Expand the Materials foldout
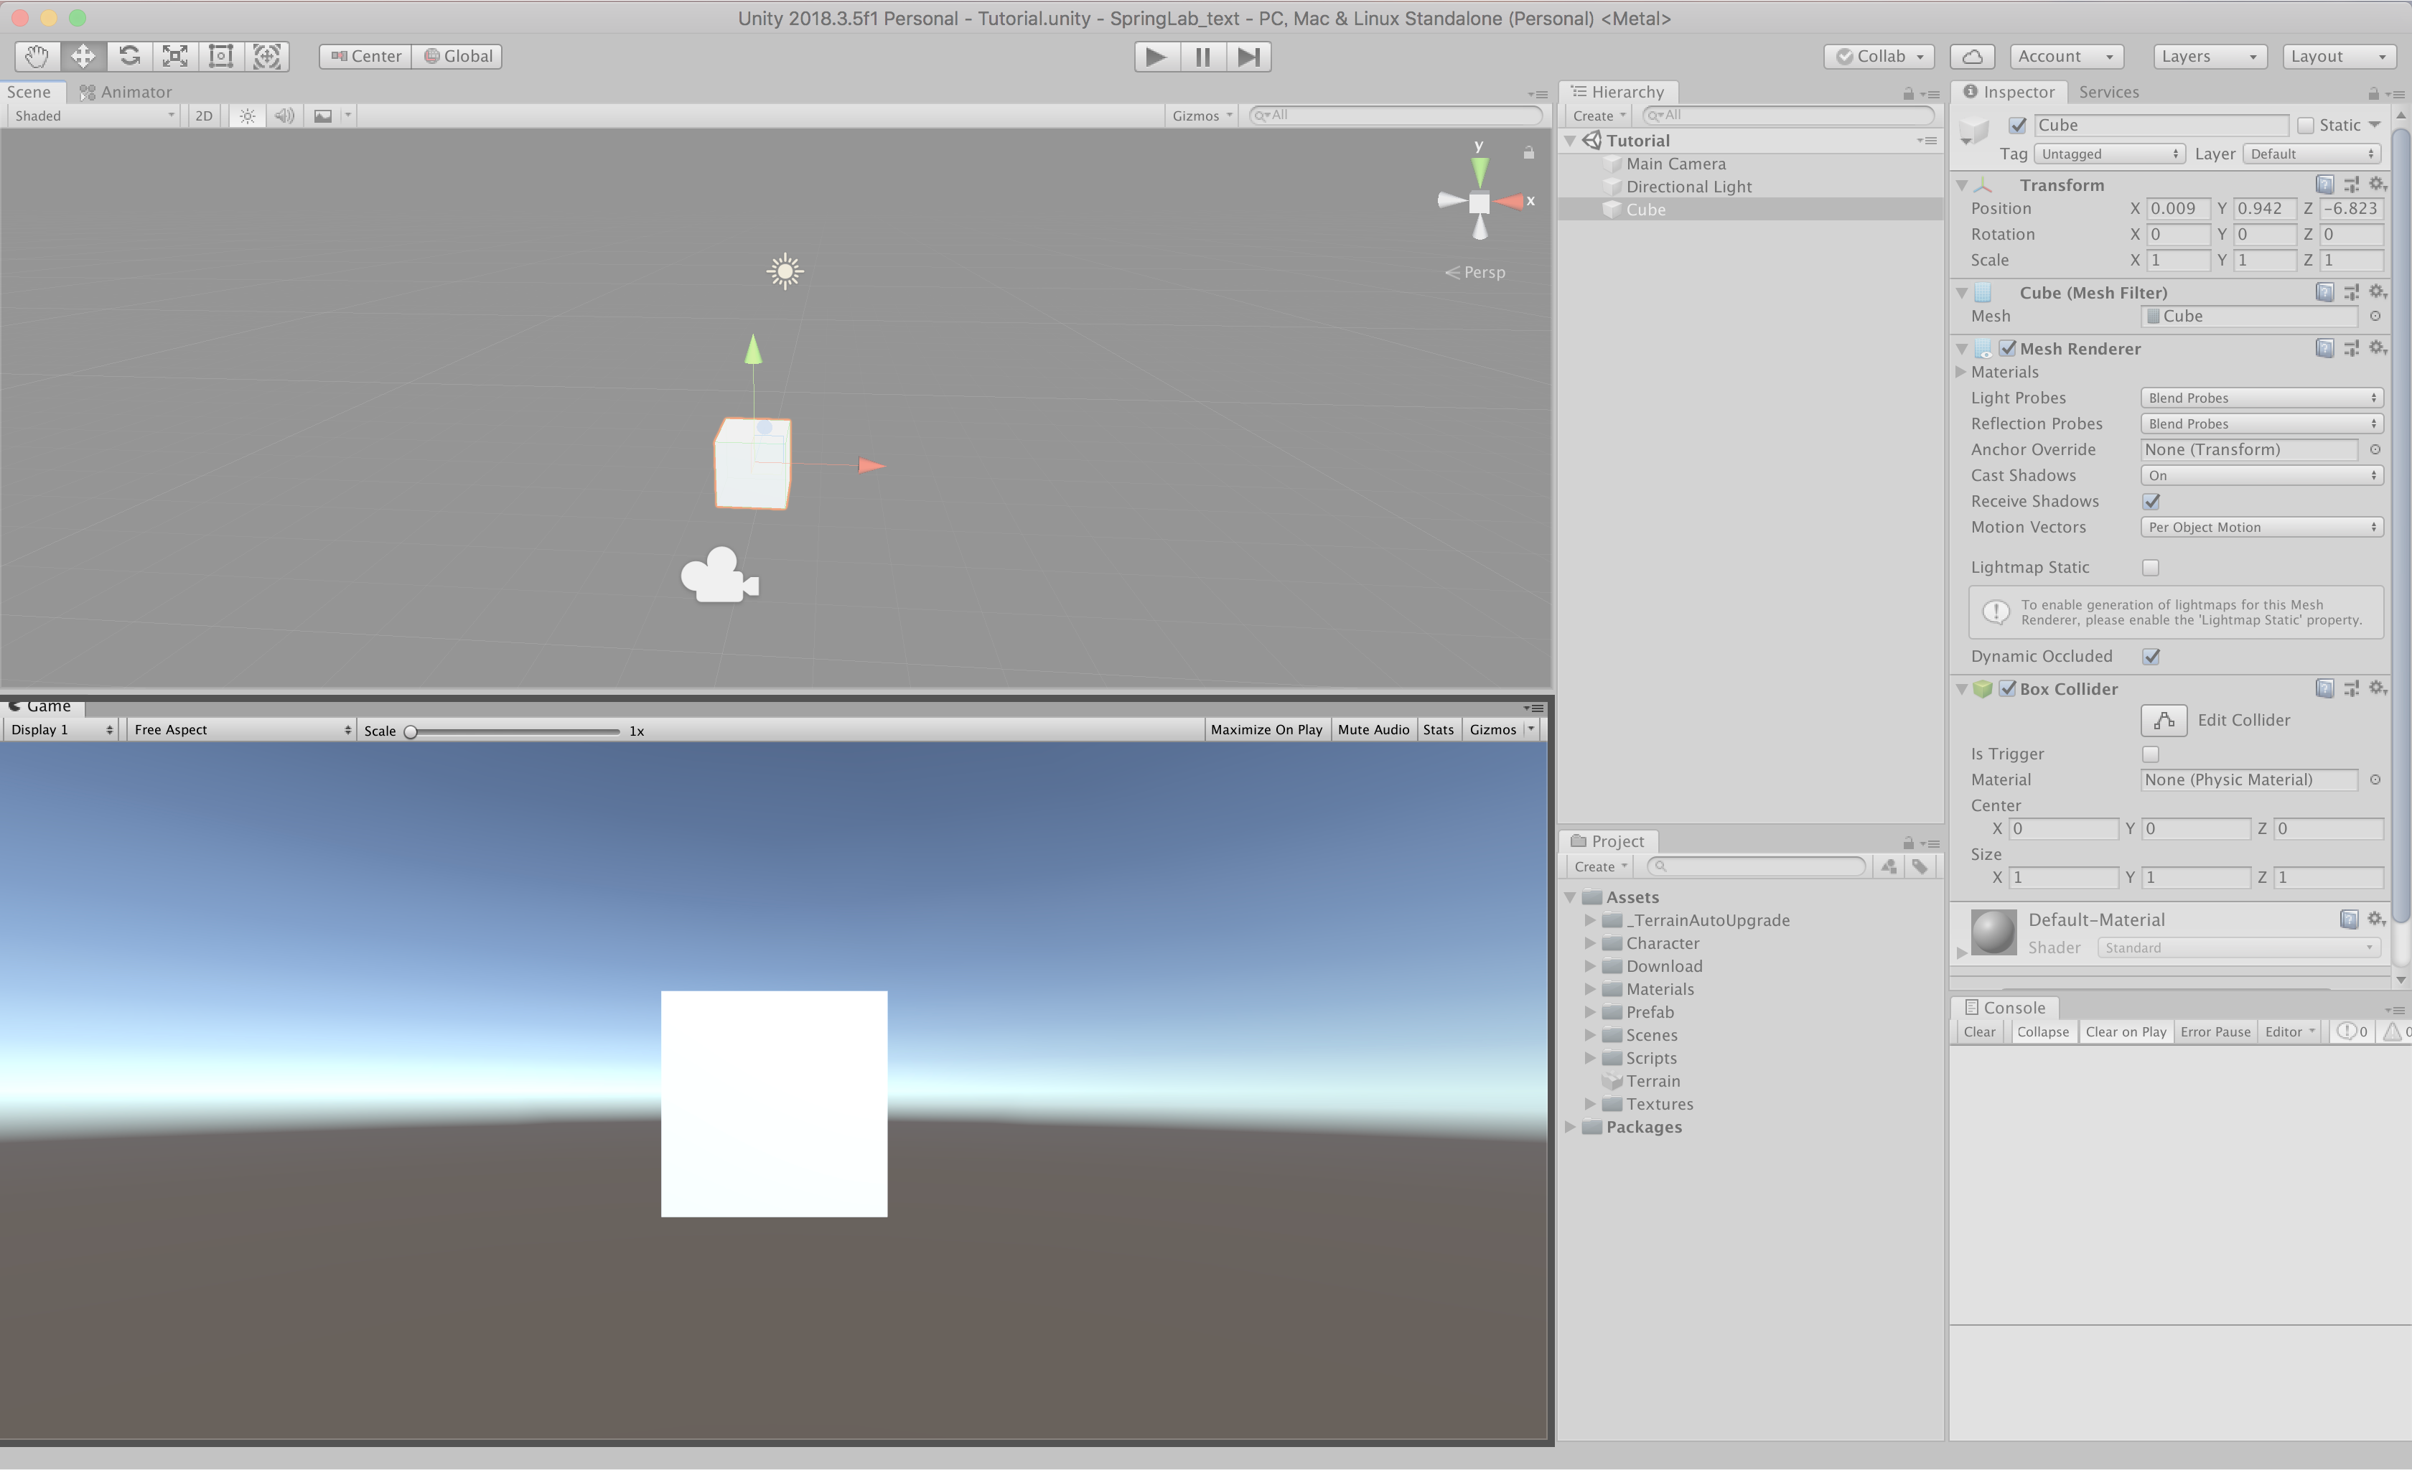Viewport: 2412px width, 1470px height. 1960,372
